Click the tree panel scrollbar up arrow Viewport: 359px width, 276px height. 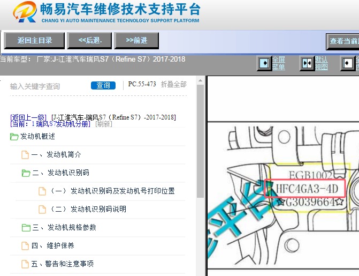tap(200, 80)
